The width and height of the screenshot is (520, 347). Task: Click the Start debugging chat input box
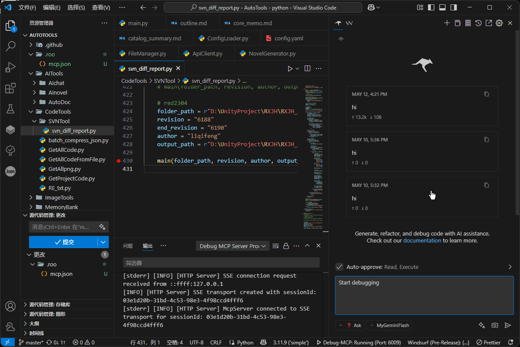click(424, 295)
